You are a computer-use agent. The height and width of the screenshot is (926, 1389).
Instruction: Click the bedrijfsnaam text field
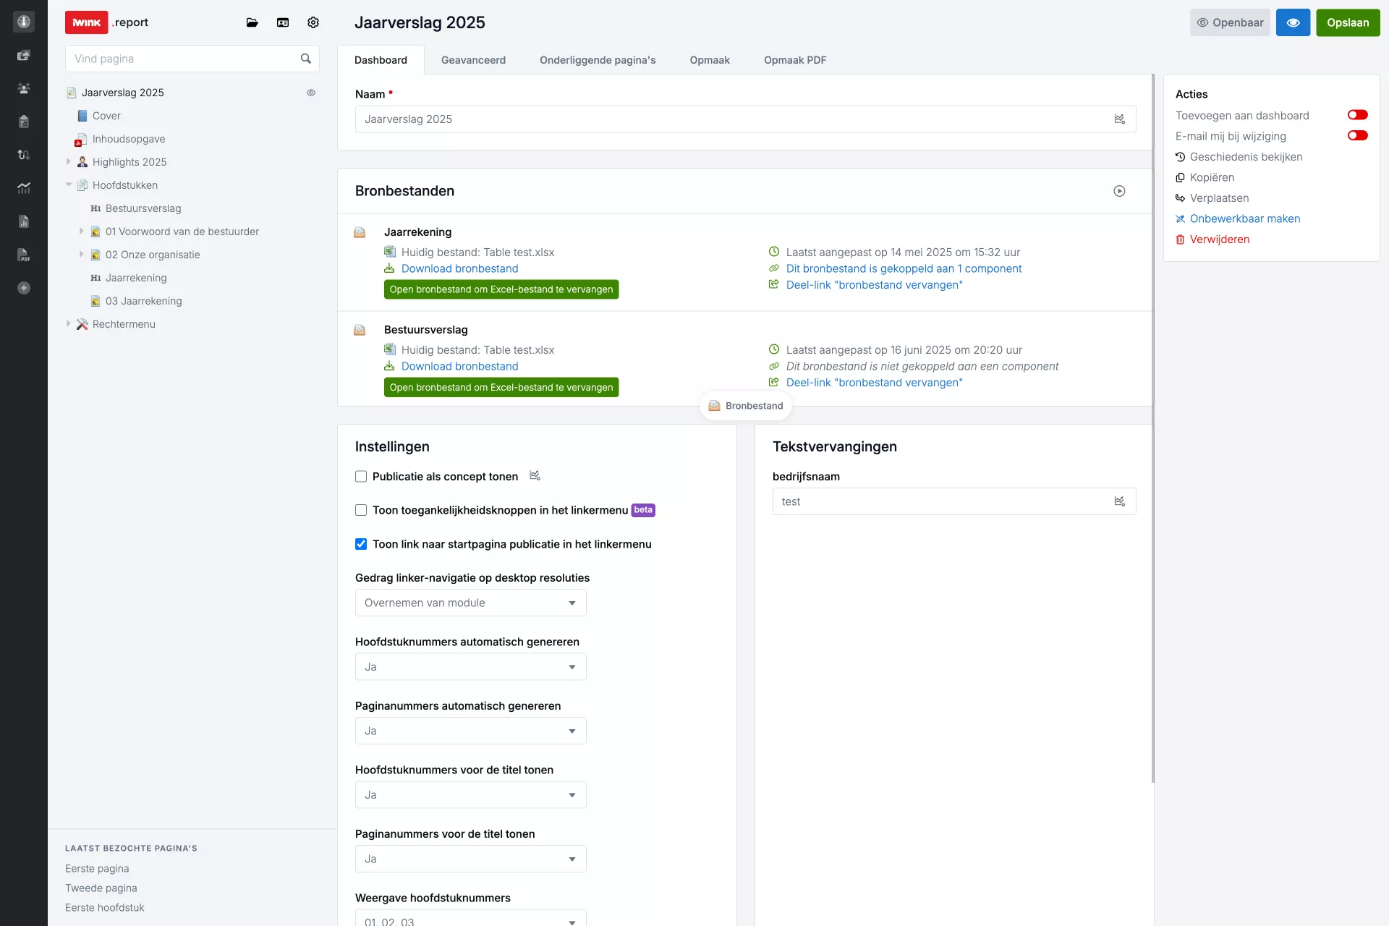tap(940, 501)
